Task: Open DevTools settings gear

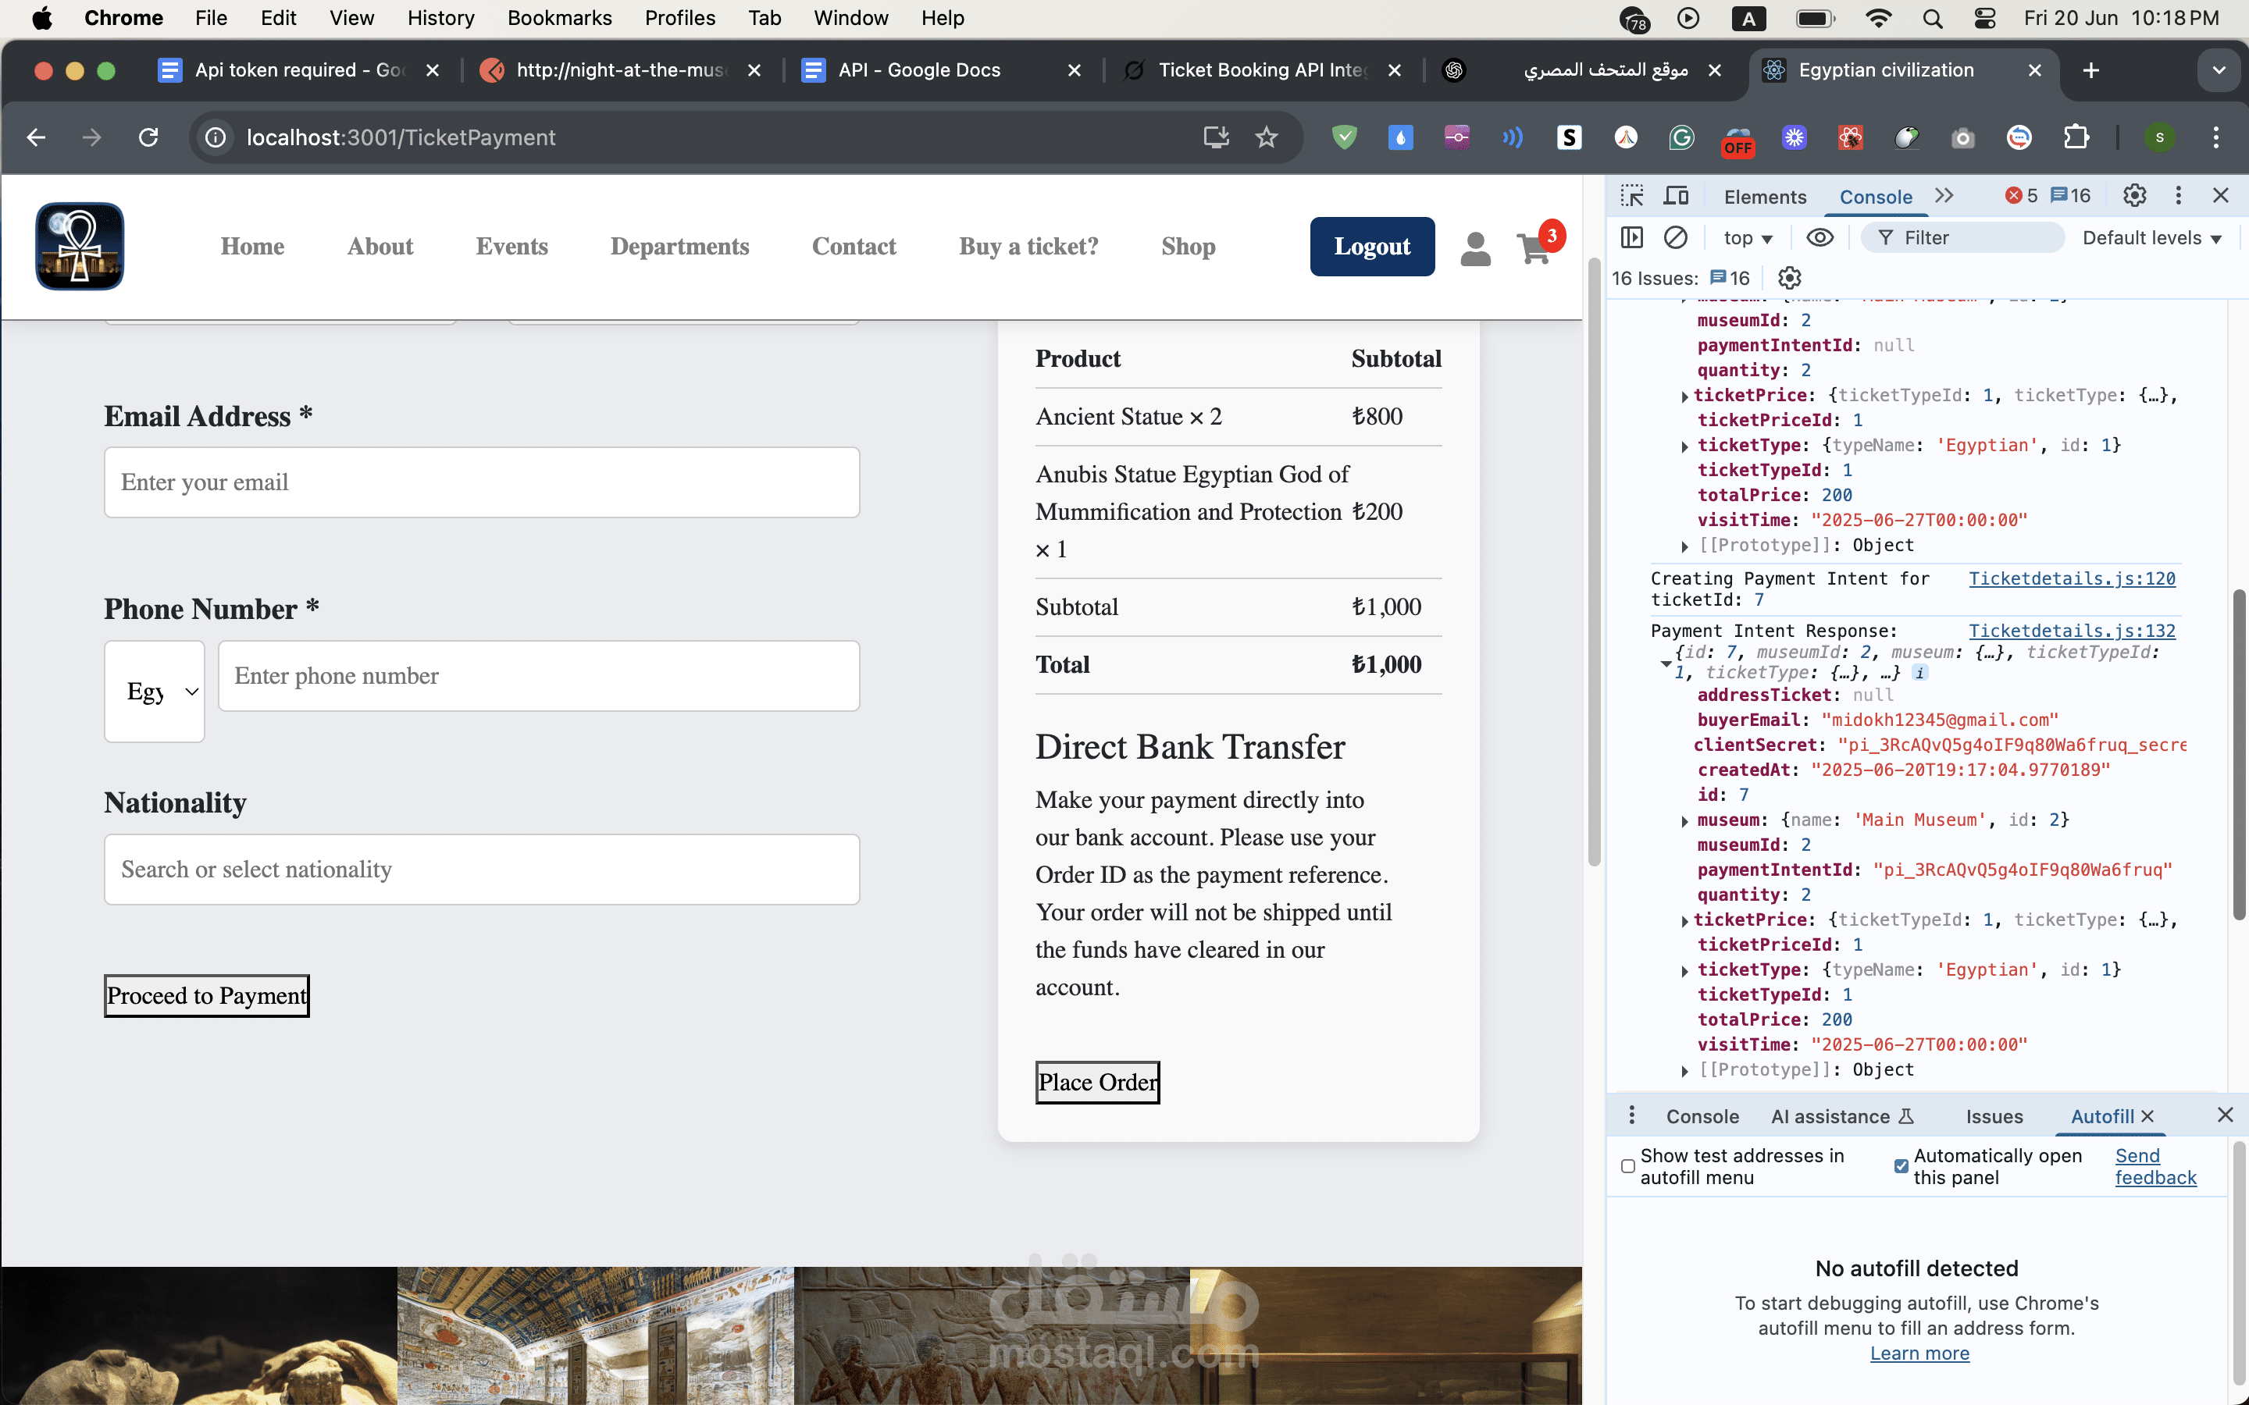Action: [x=2135, y=195]
